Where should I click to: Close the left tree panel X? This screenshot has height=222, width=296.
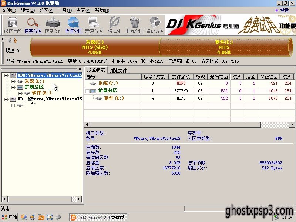[80, 69]
